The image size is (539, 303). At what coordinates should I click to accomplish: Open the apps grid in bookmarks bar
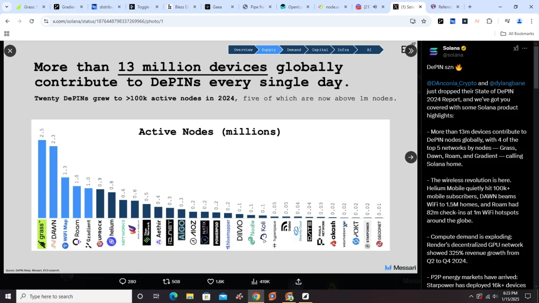tap(7, 34)
